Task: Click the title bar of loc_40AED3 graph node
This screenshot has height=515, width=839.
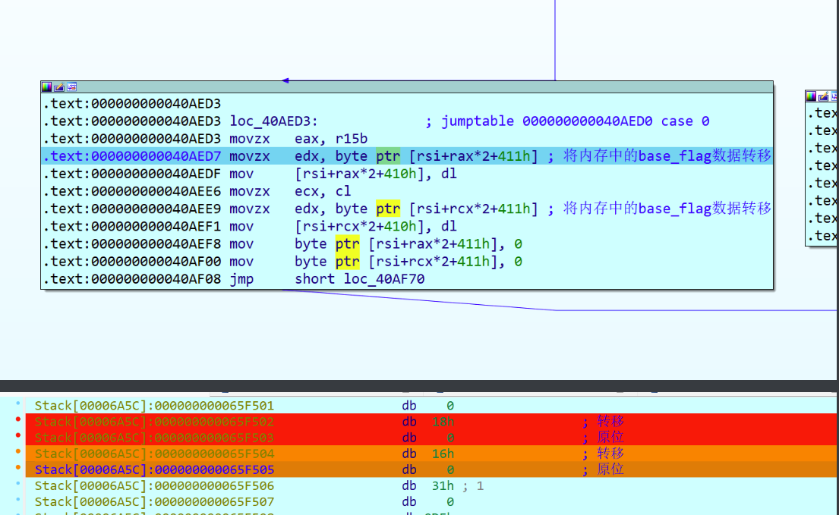Action: [418, 87]
